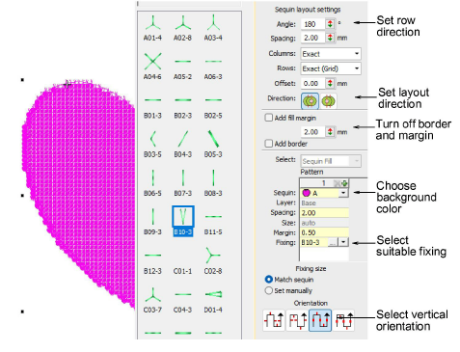
Task: Choose the second Orientation option
Action: (x=297, y=320)
